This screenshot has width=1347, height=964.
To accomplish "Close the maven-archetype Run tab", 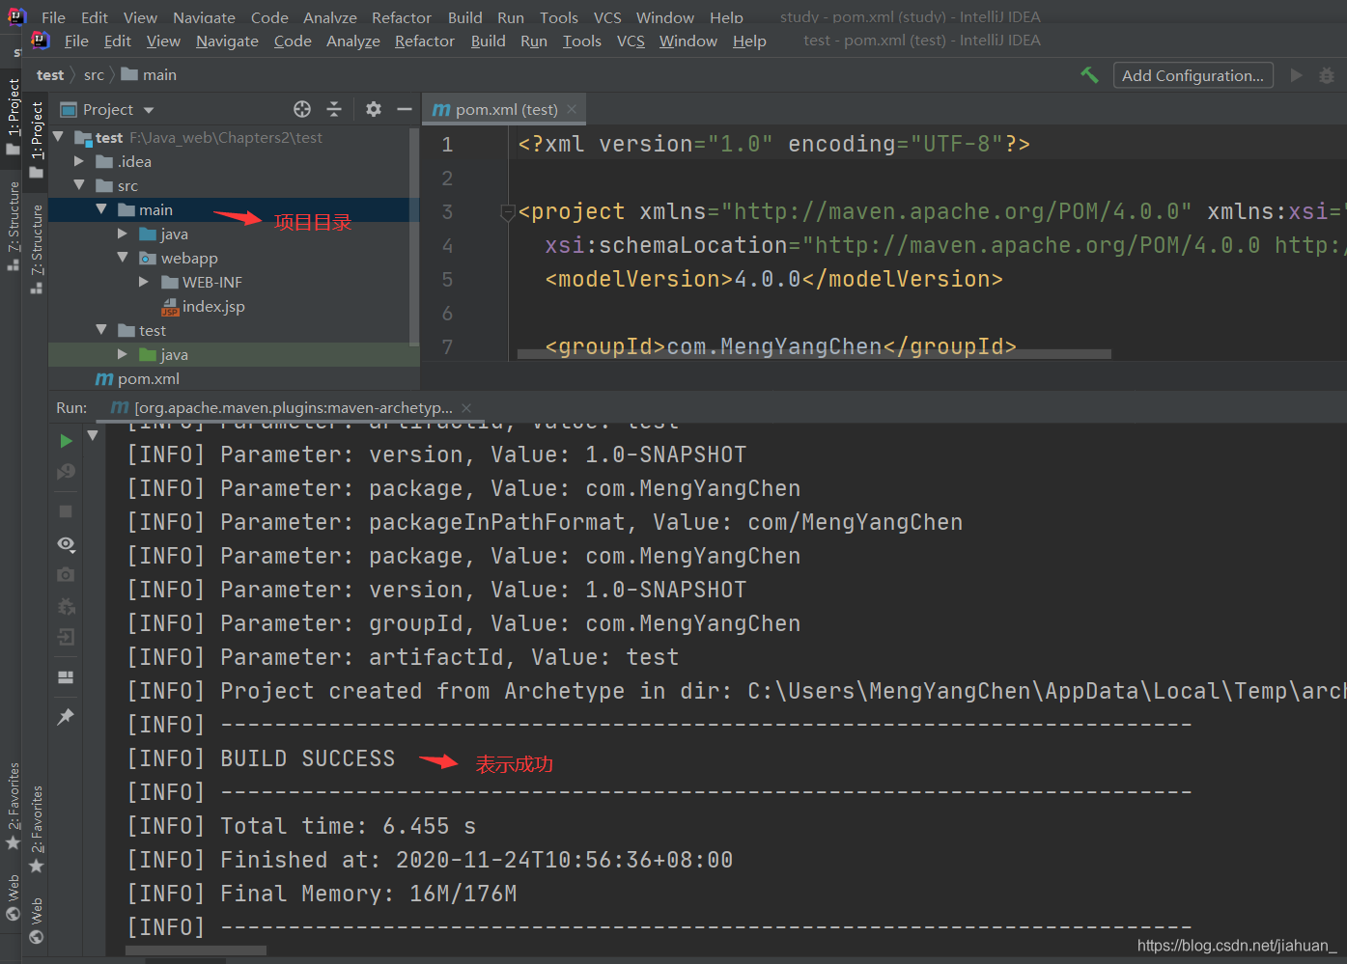I will click(466, 408).
